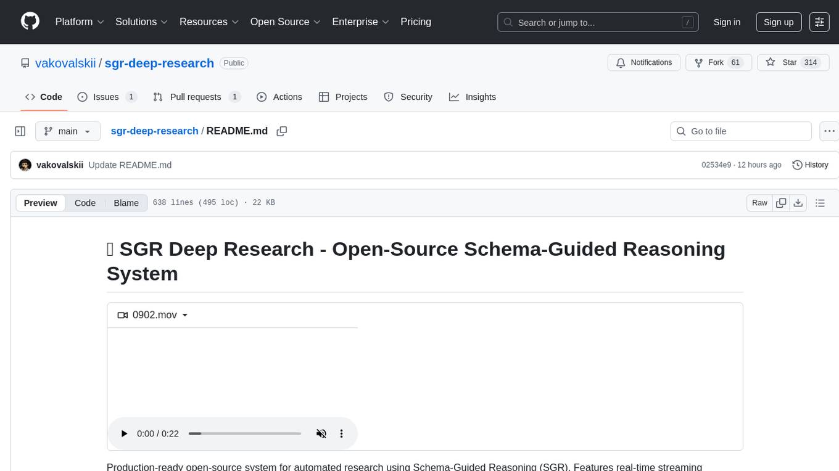
Task: Copy the README.md file path
Action: [x=282, y=131]
